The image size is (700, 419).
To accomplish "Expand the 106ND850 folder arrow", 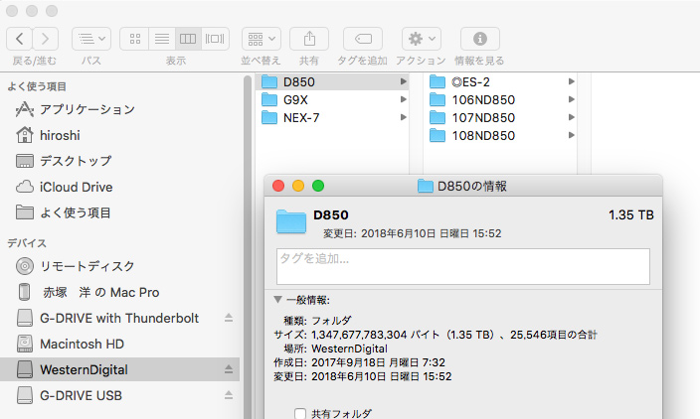I will pyautogui.click(x=571, y=99).
